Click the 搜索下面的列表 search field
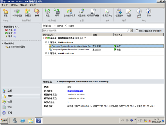The image size is (166, 125). pos(85,30)
